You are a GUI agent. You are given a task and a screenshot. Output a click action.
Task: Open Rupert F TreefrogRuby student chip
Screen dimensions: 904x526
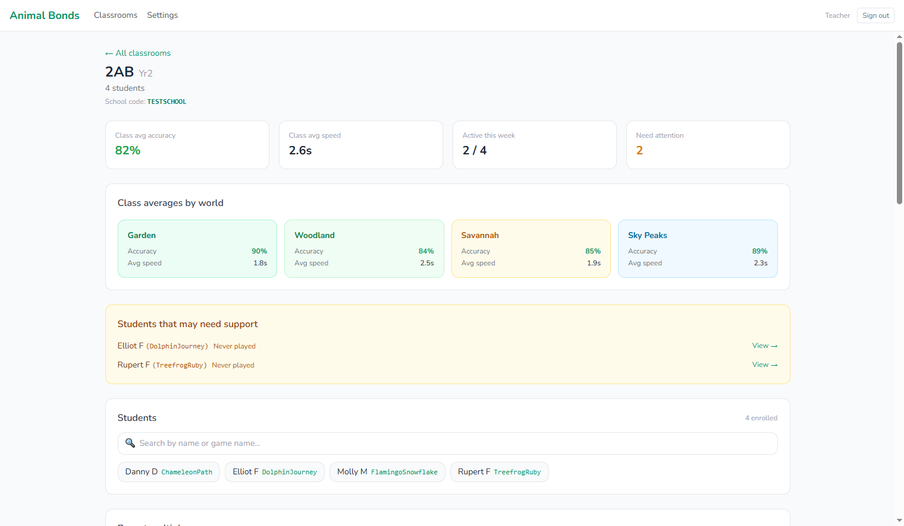(x=500, y=472)
